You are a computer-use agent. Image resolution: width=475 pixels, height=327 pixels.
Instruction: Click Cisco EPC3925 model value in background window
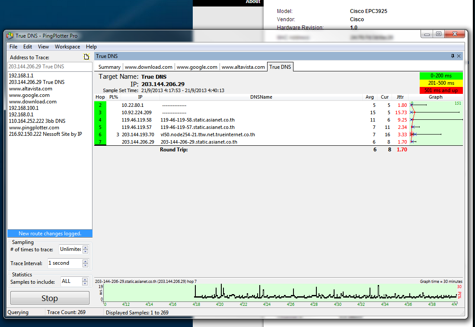(x=368, y=11)
